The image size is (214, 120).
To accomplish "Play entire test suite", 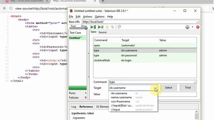I will 93,27.
